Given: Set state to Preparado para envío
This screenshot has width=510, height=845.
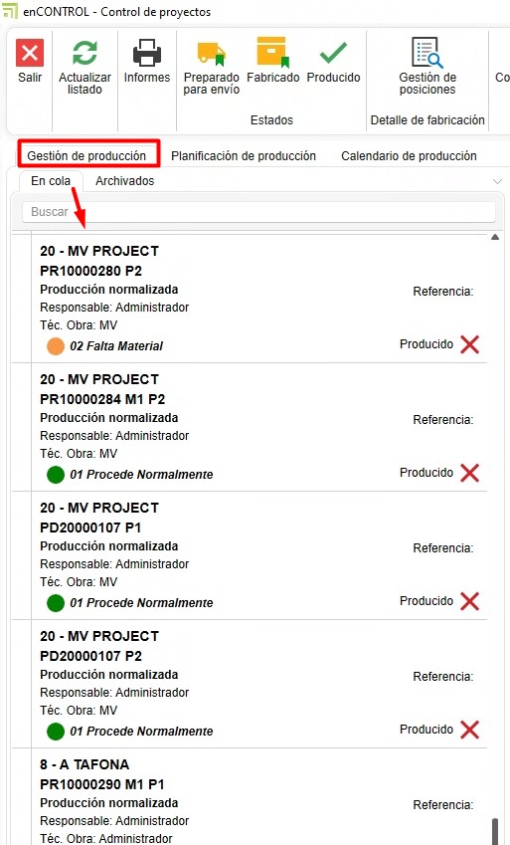Looking at the screenshot, I should coord(211,55).
